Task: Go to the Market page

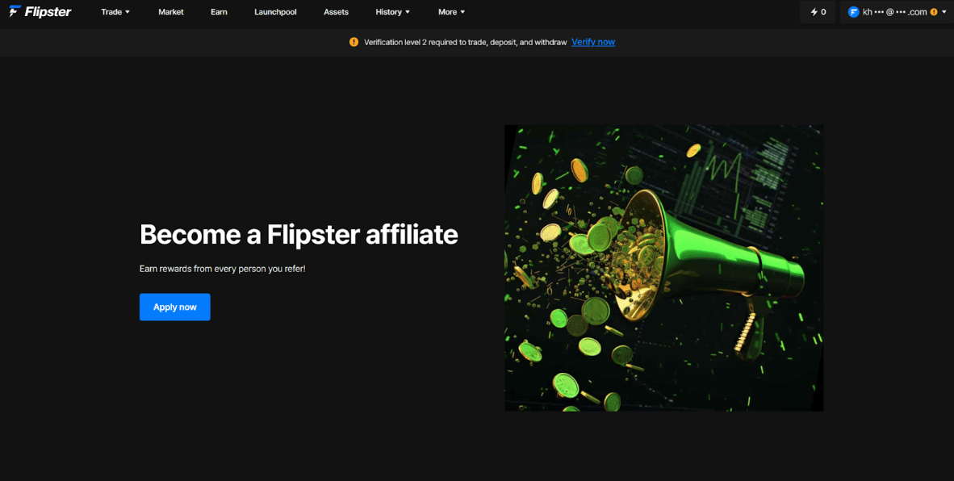Action: tap(171, 11)
